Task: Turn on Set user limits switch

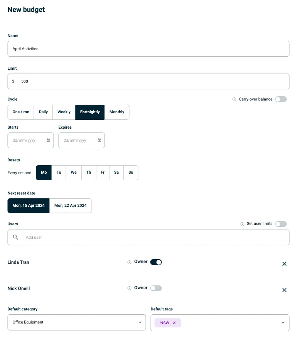Action: click(281, 224)
